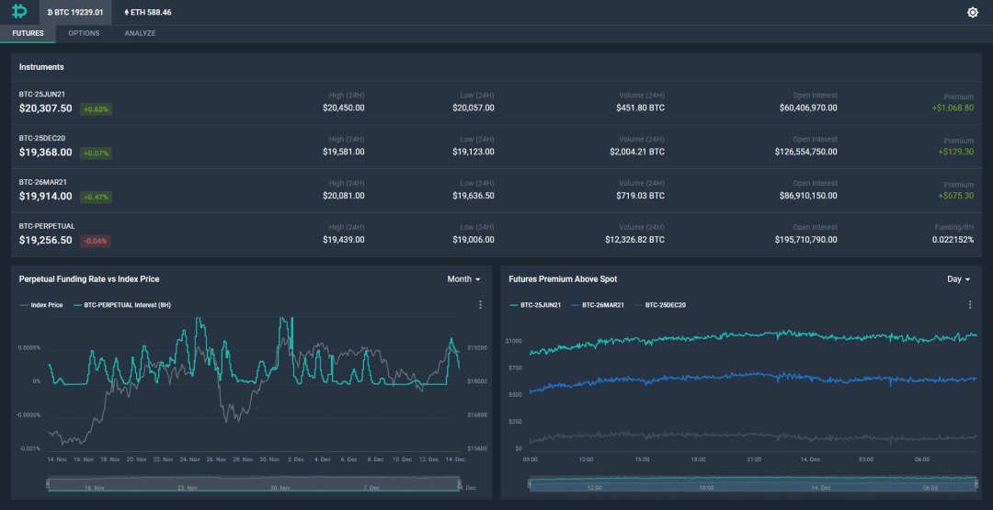Click the $451.80 BTC volume value
The image size is (993, 510).
pyautogui.click(x=640, y=108)
